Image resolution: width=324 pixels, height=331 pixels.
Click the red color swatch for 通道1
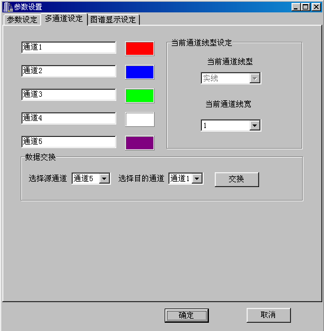[x=140, y=48]
